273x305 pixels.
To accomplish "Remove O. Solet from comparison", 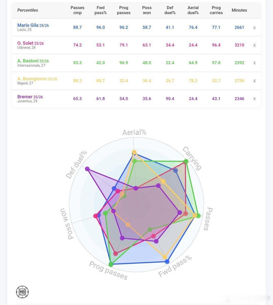I will coord(254,45).
